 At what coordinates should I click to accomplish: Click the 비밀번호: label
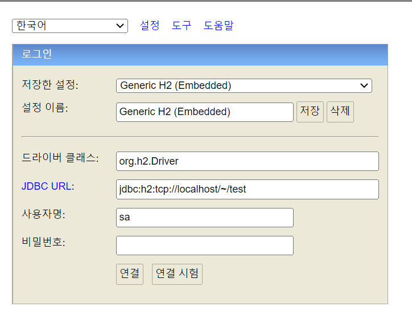[x=43, y=242]
